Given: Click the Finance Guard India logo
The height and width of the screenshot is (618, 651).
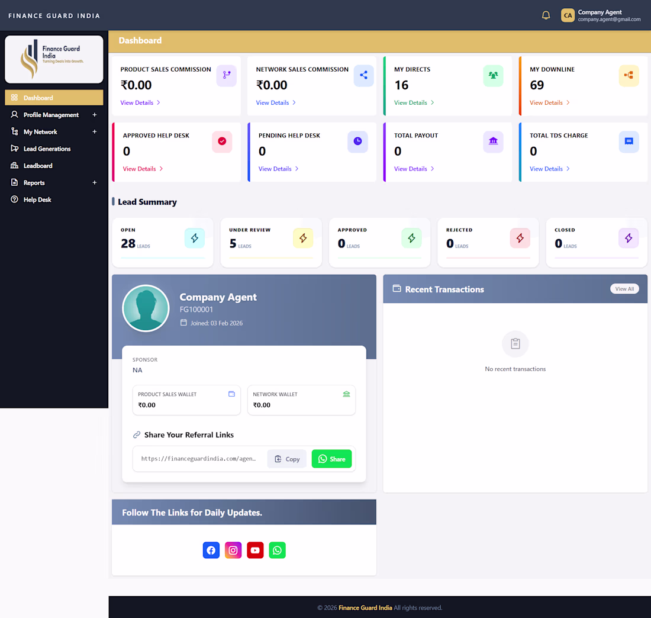Looking at the screenshot, I should [x=54, y=59].
